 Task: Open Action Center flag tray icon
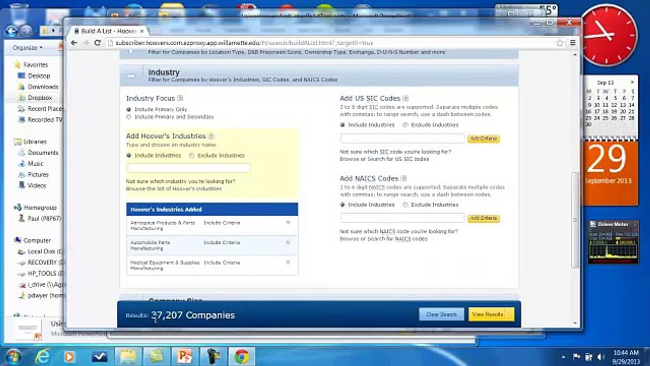tap(576, 356)
